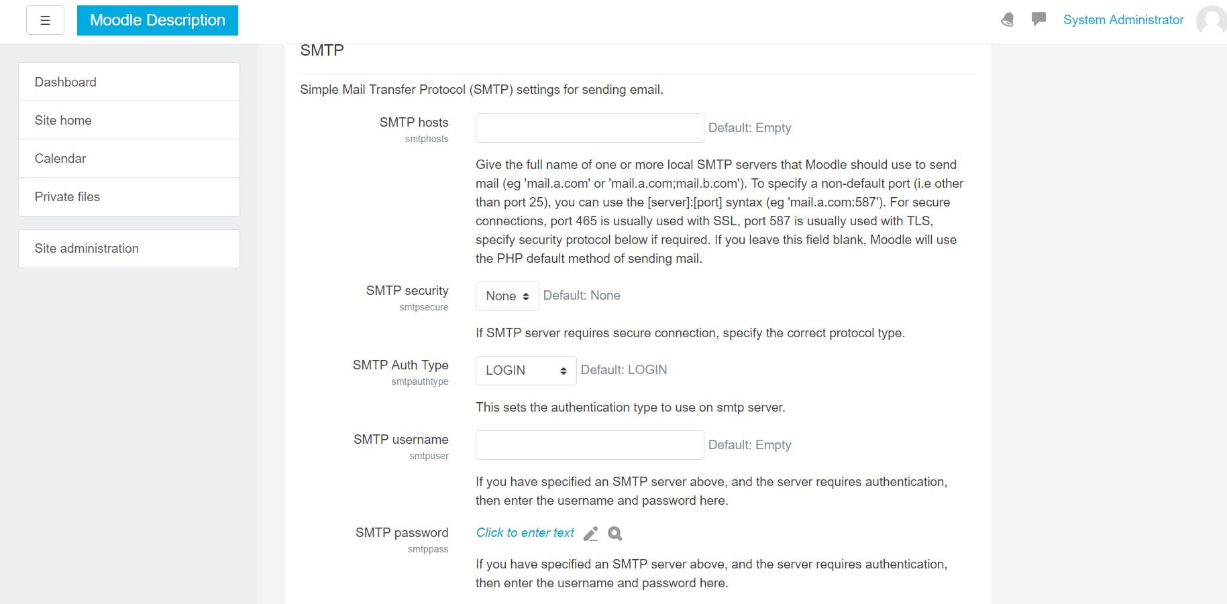The width and height of the screenshot is (1227, 604).
Task: Open the messages speech bubble icon
Action: 1038,19
